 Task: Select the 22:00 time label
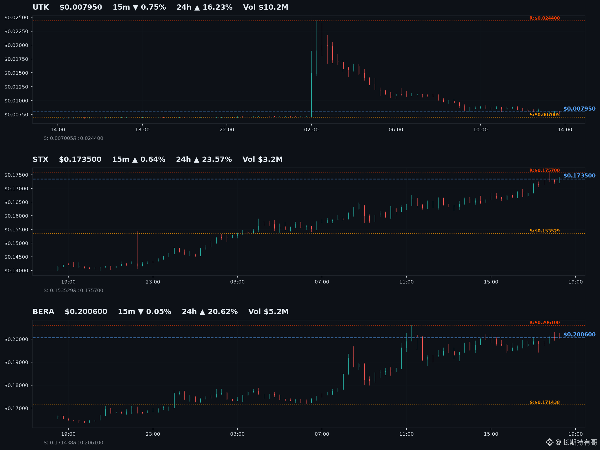tap(227, 130)
